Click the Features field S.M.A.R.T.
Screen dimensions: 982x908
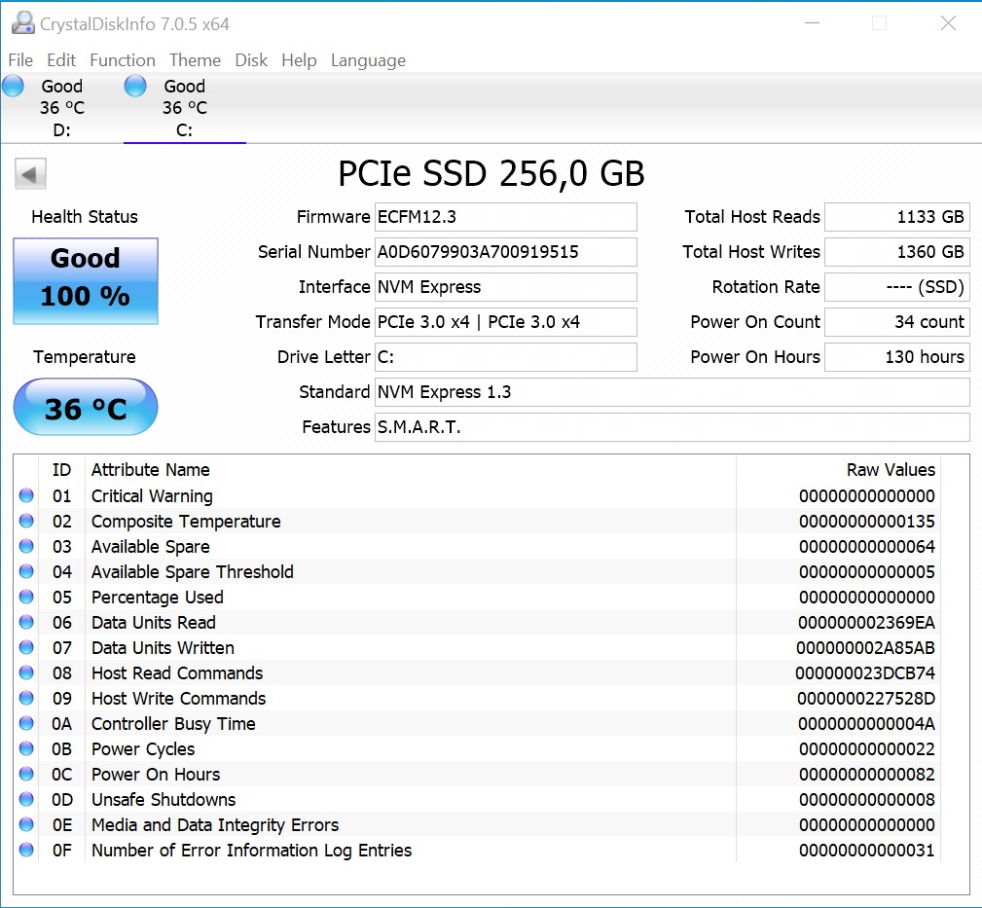[672, 427]
